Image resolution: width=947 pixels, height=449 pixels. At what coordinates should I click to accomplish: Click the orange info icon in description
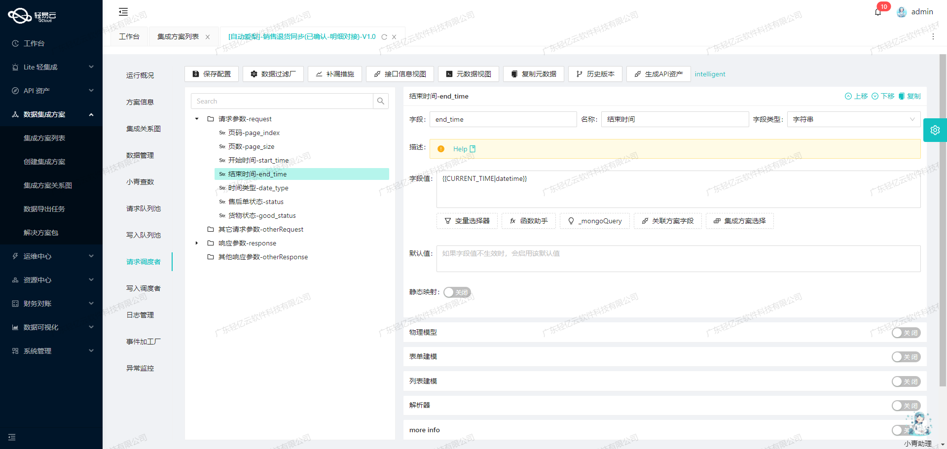tap(441, 149)
